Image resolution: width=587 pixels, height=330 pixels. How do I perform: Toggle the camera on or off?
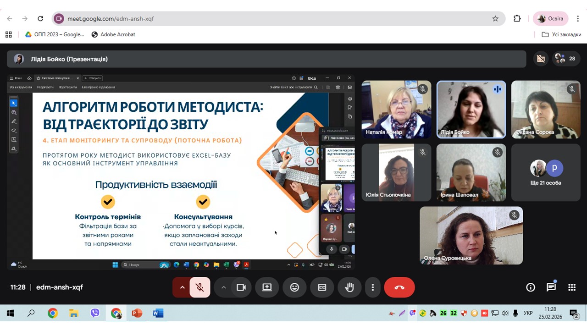241,287
